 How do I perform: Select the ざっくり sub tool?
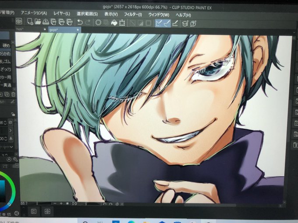(x=6, y=70)
